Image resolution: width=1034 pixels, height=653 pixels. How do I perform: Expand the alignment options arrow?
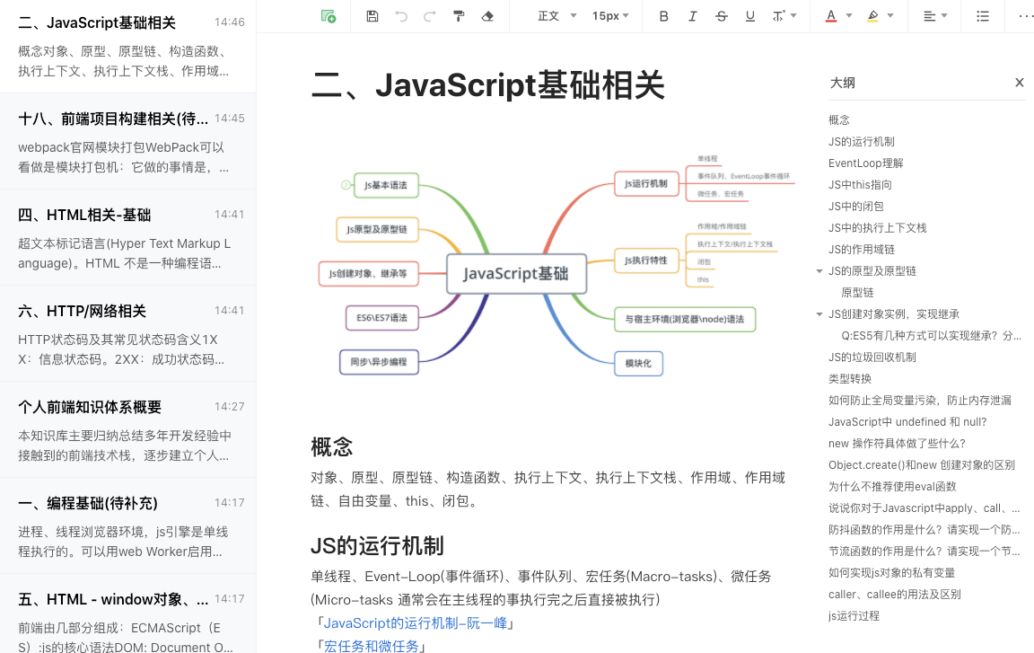944,16
